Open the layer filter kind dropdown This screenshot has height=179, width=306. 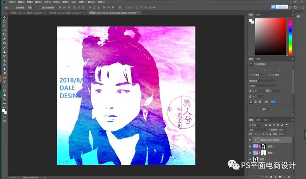coord(256,125)
